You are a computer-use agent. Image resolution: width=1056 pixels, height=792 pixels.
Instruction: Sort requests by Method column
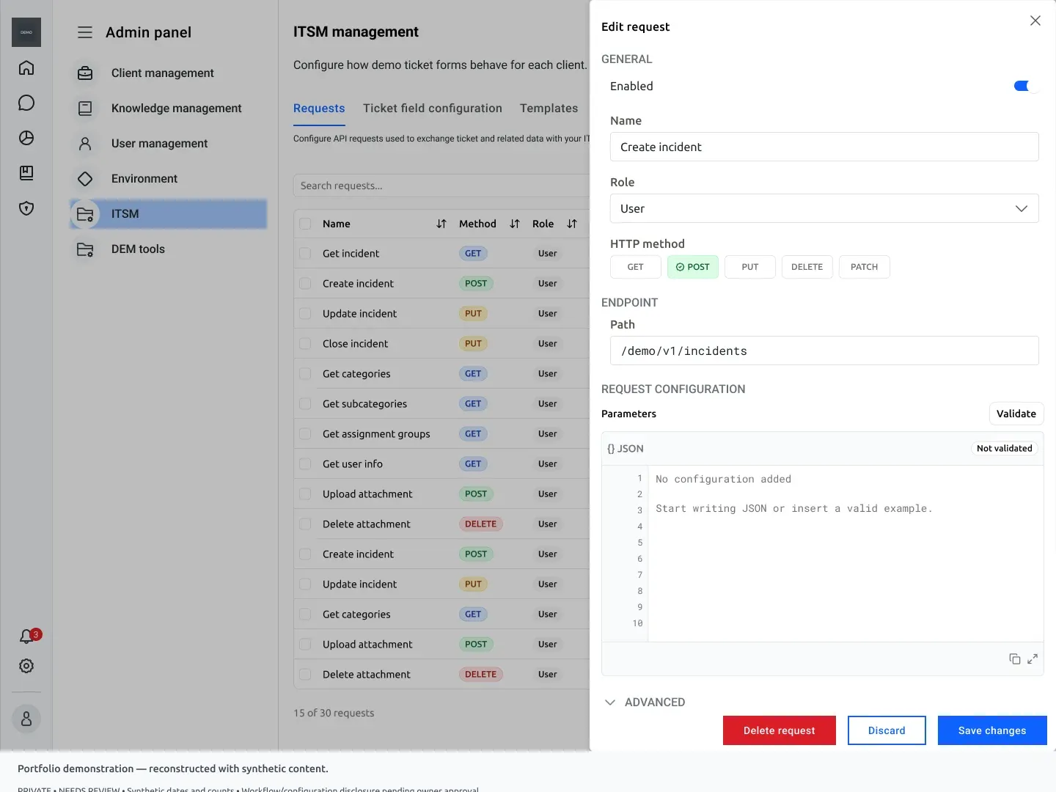click(x=515, y=224)
